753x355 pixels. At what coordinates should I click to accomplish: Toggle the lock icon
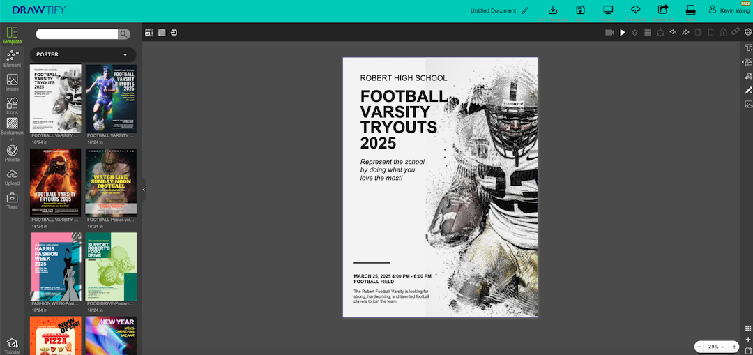(x=723, y=33)
